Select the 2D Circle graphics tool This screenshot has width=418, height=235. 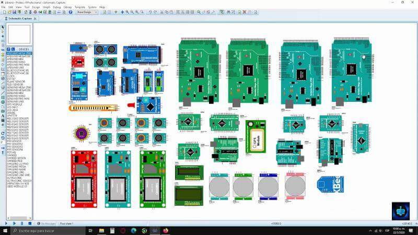pyautogui.click(x=3, y=102)
